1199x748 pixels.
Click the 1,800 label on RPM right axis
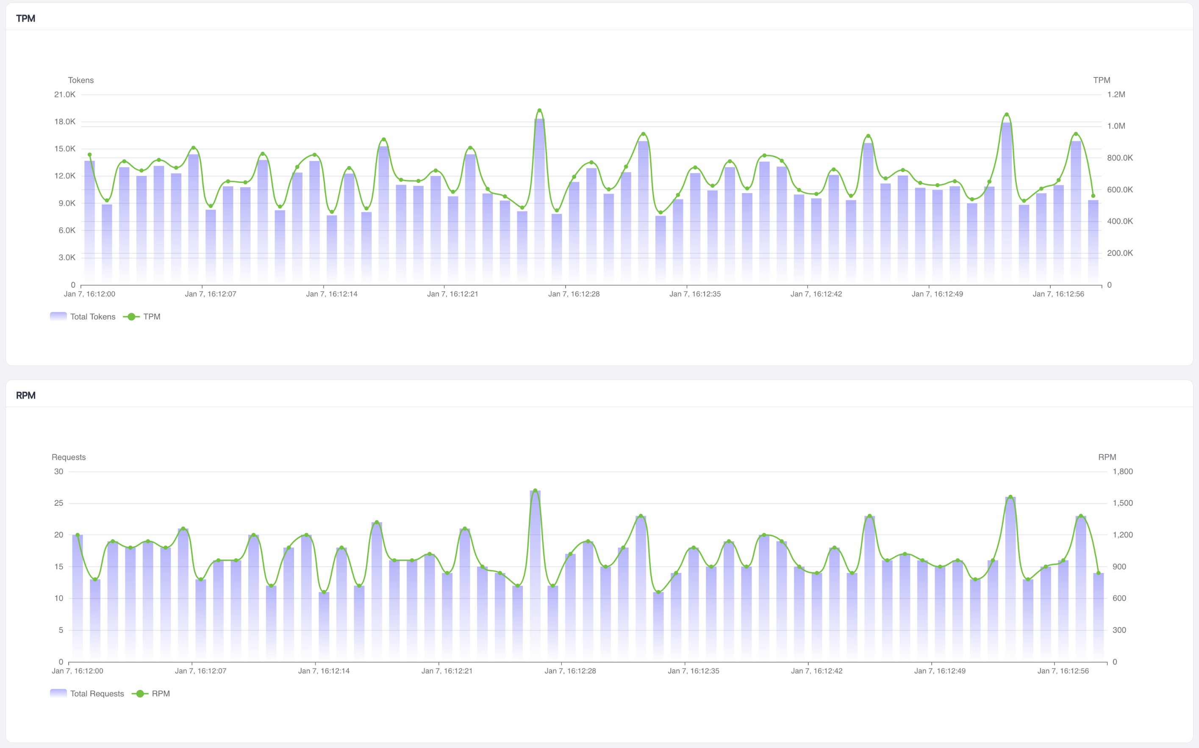(1122, 471)
